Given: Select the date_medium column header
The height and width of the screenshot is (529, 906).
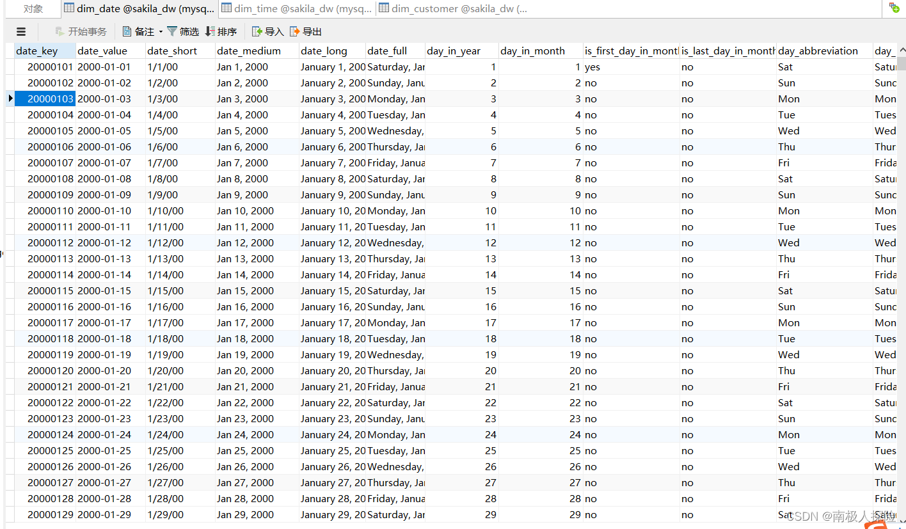Looking at the screenshot, I should 257,51.
